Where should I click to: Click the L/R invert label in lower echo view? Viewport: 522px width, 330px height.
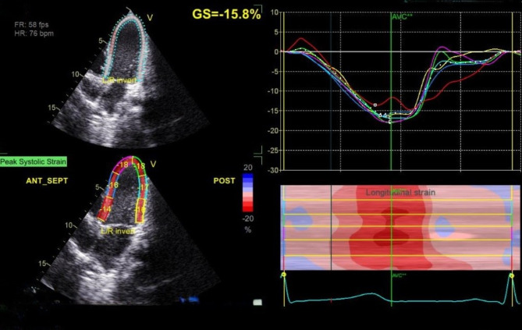[x=118, y=231]
